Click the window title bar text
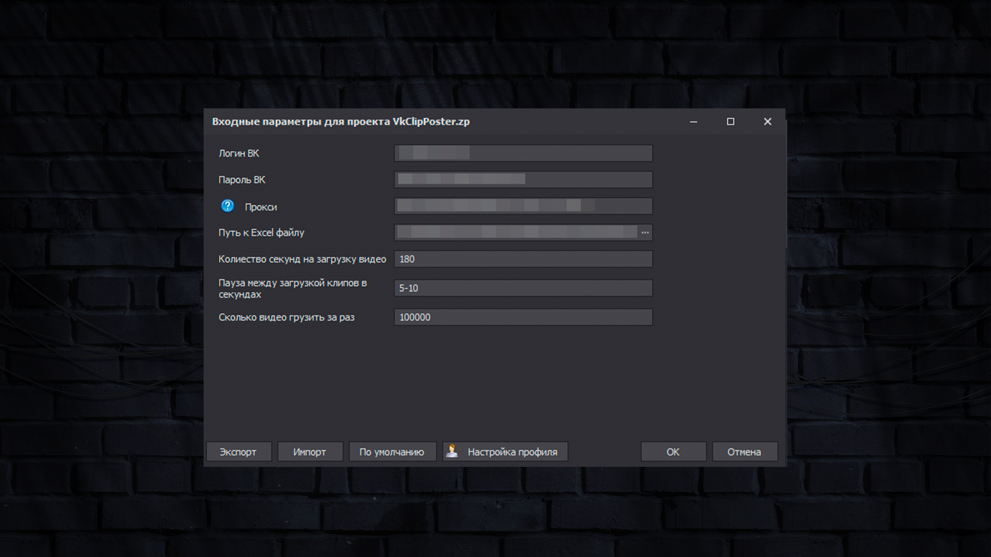Viewport: 991px width, 557px height. pos(341,122)
